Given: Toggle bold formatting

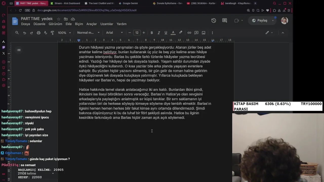Looking at the screenshot, I should tap(152, 33).
